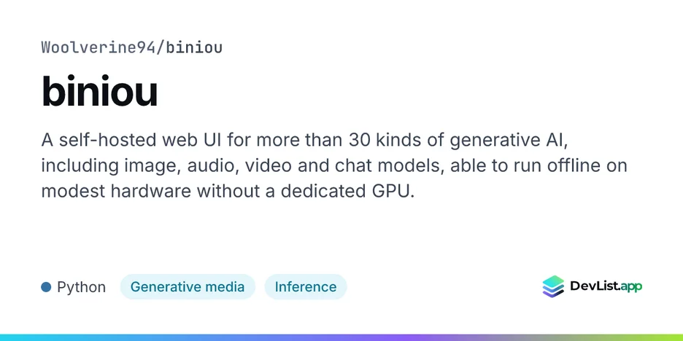Click the slash separator in repository path

(161, 47)
